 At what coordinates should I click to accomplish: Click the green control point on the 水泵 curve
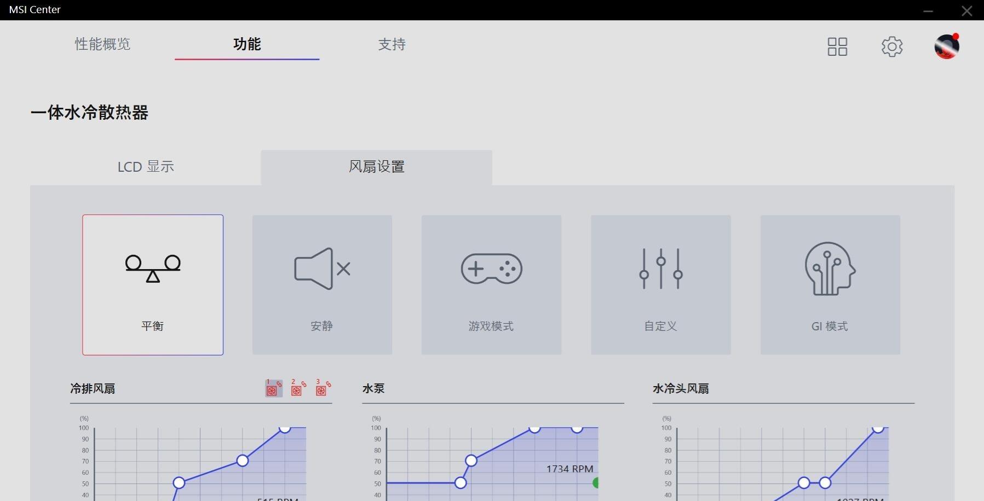(x=596, y=483)
